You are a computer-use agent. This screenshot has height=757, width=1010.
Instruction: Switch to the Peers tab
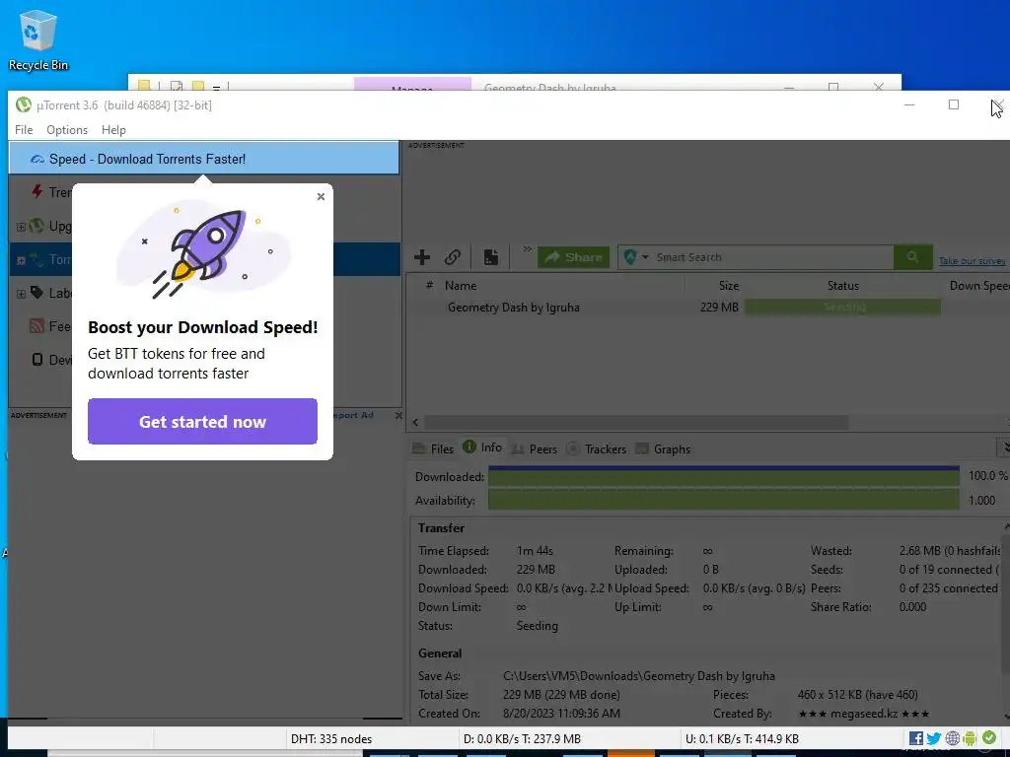point(534,448)
